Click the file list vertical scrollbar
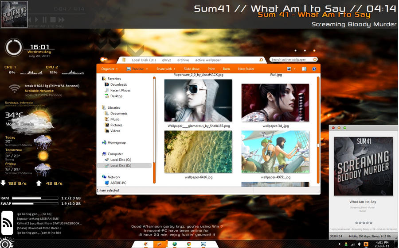The width and height of the screenshot is (399, 248). click(x=318, y=130)
